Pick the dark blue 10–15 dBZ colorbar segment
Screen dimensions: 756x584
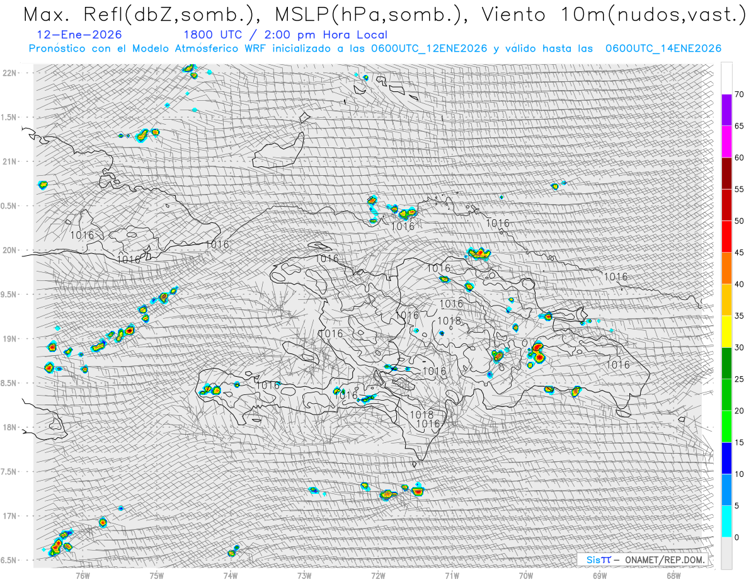coord(726,458)
